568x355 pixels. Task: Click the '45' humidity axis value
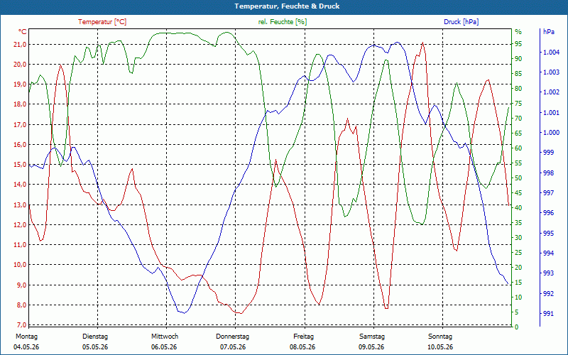[519, 193]
